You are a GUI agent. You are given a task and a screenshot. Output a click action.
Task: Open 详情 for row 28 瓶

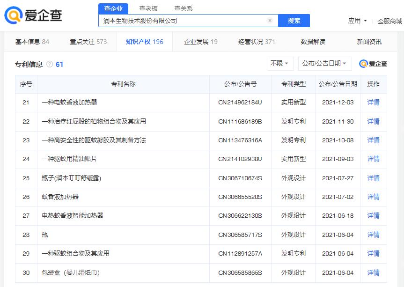tap(373, 235)
